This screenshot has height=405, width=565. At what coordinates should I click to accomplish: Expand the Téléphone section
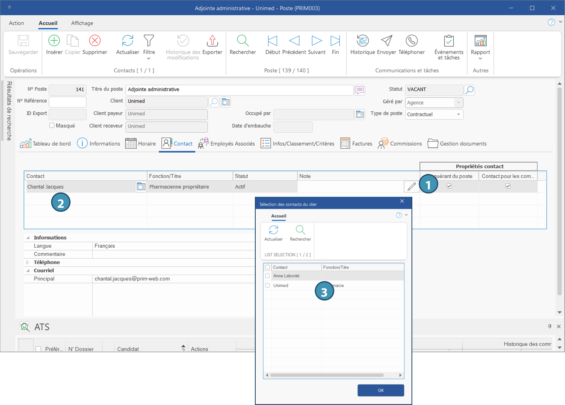28,263
